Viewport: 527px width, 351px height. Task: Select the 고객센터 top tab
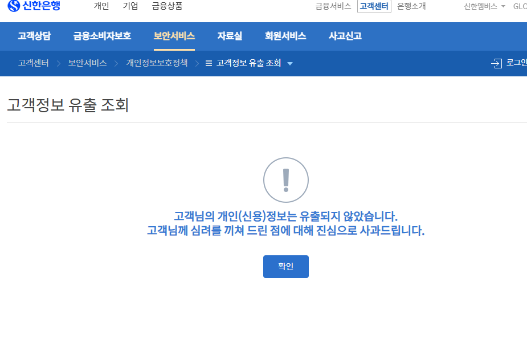[374, 6]
